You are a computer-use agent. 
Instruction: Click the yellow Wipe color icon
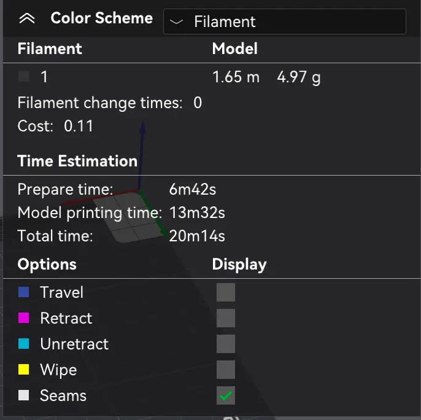[23, 370]
